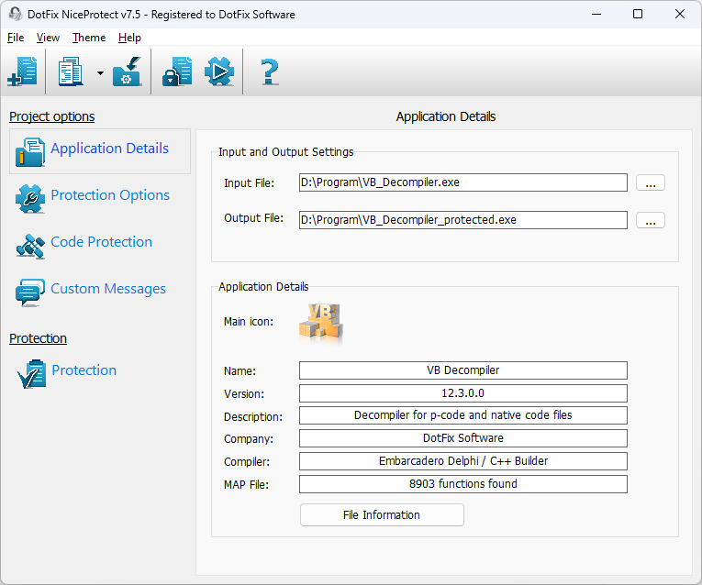Click the question mark Help icon
This screenshot has height=585, width=702.
pos(270,72)
